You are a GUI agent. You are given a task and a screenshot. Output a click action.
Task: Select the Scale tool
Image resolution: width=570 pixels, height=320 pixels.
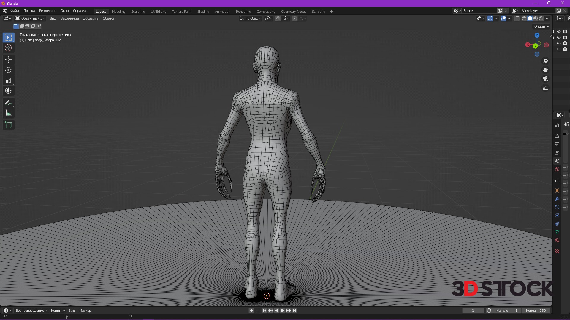pyautogui.click(x=8, y=80)
